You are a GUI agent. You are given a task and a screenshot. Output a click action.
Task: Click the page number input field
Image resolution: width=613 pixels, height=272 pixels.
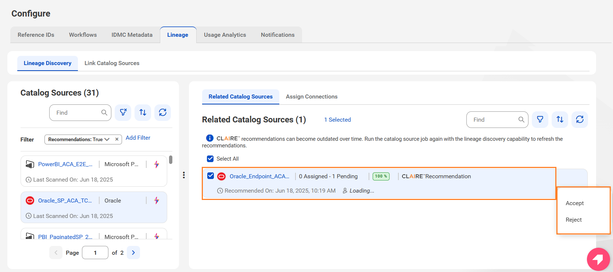click(95, 253)
